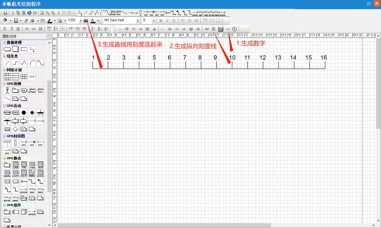Select the decision diamond in UML活动

[15, 129]
